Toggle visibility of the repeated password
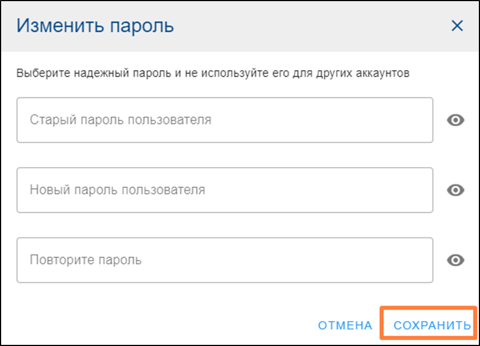This screenshot has width=480, height=346. (456, 260)
